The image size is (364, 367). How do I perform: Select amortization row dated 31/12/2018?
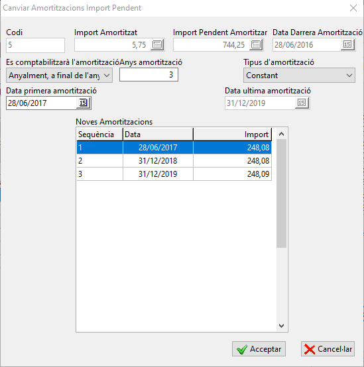point(174,161)
